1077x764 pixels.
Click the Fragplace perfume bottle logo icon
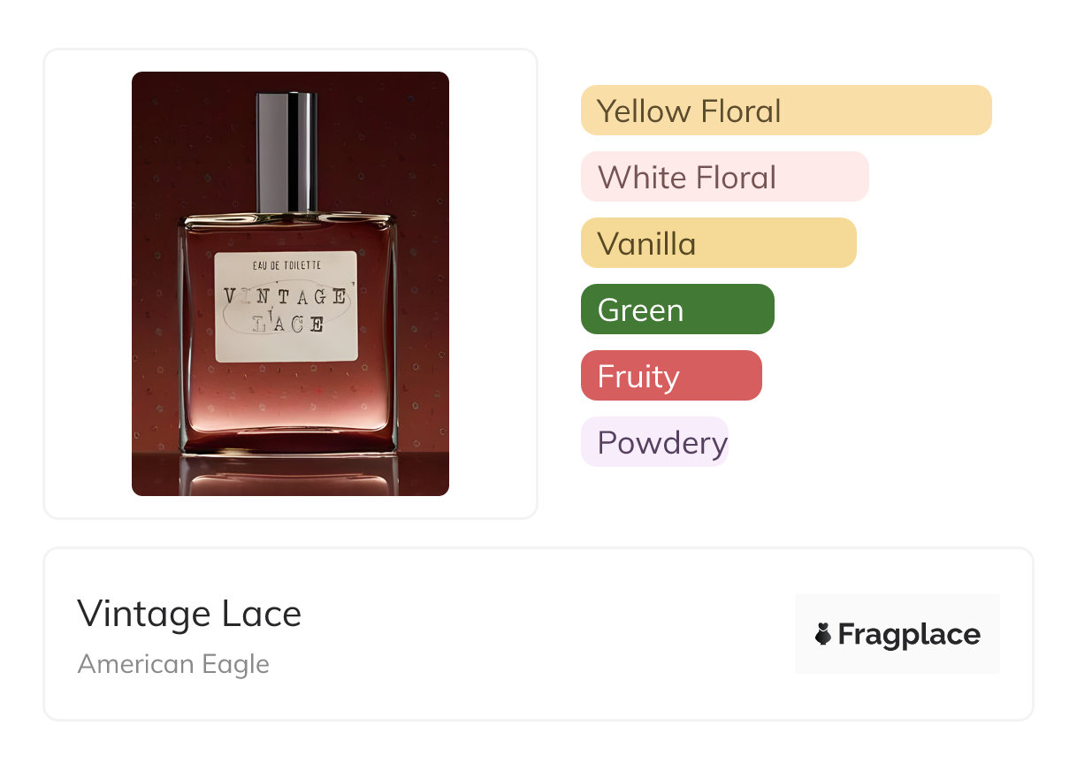[x=823, y=634]
